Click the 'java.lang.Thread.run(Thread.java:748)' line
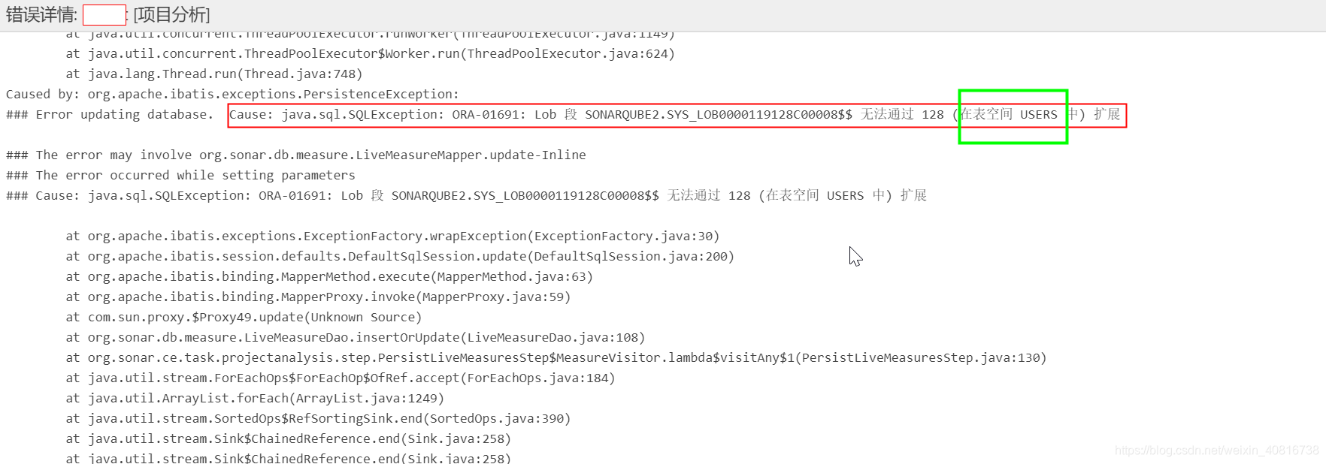This screenshot has height=464, width=1326. tap(214, 74)
